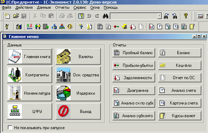This screenshot has height=133, width=208.
Task: Click the bar-chart diagram toolbar icon
Action: click(x=152, y=27)
